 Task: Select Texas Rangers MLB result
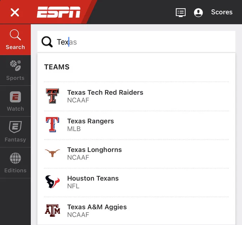pos(136,125)
